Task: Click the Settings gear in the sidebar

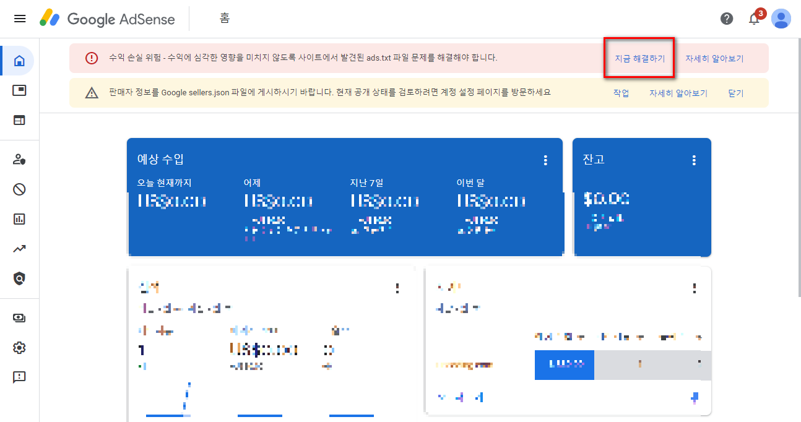Action: [x=19, y=348]
